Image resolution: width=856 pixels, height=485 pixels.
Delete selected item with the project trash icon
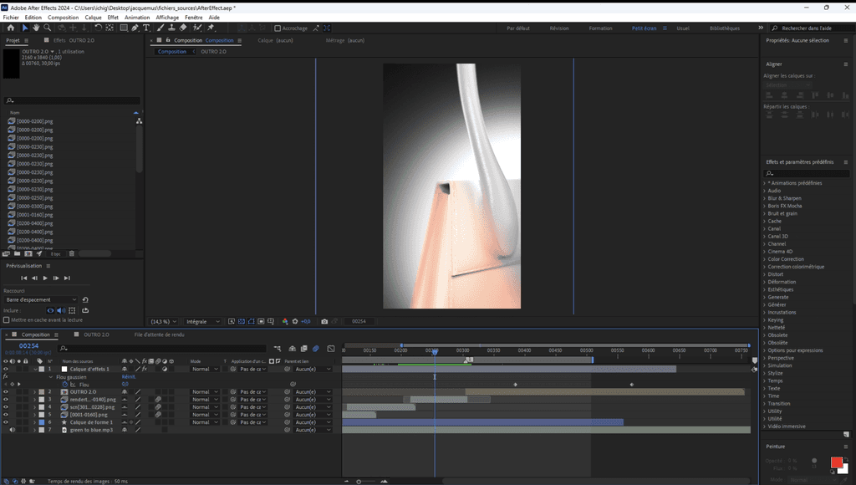(72, 253)
